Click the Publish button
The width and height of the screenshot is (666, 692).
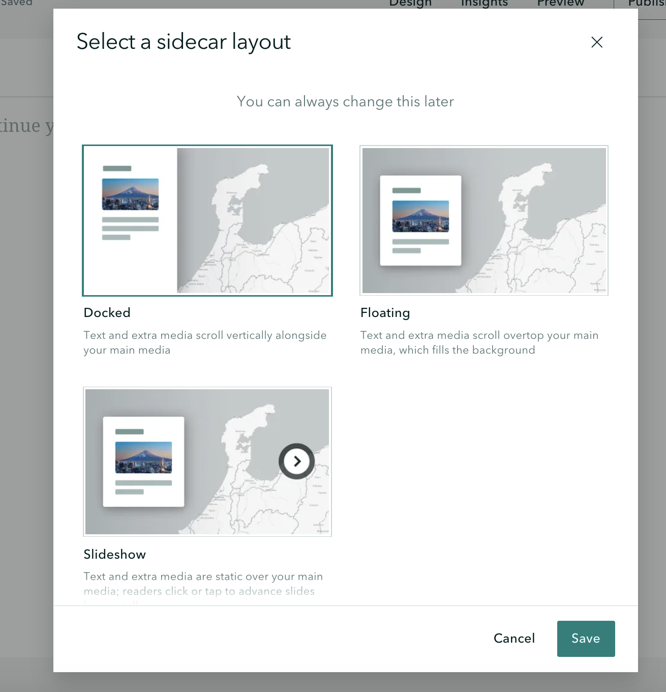tap(647, 3)
